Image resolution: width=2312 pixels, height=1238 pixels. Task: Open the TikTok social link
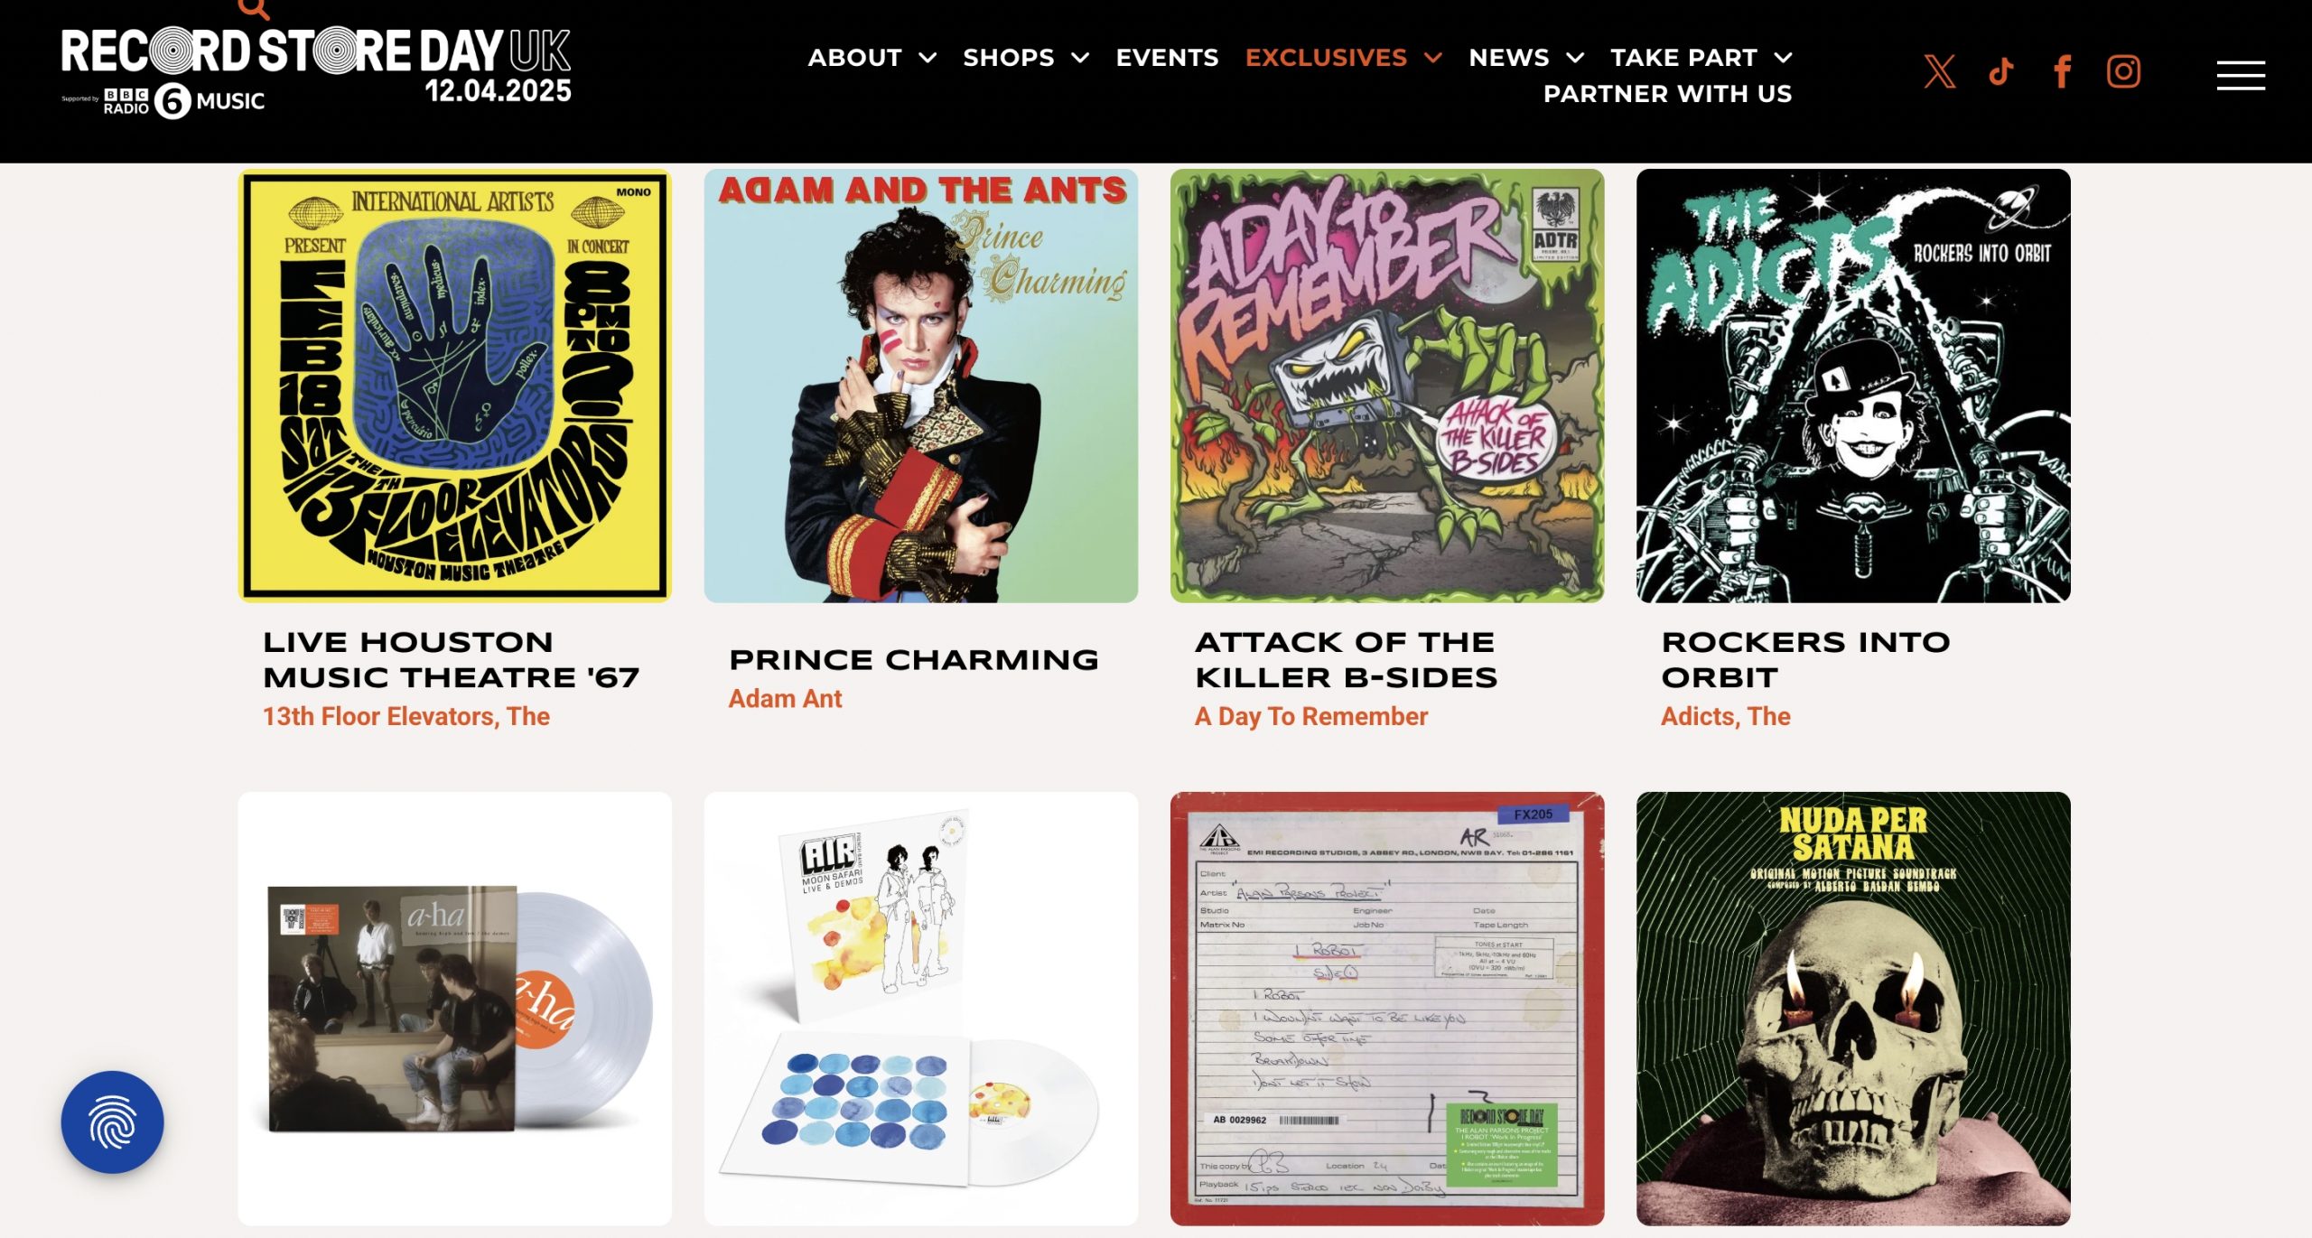(2000, 71)
